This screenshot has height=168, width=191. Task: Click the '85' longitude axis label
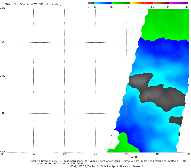coord(158,154)
